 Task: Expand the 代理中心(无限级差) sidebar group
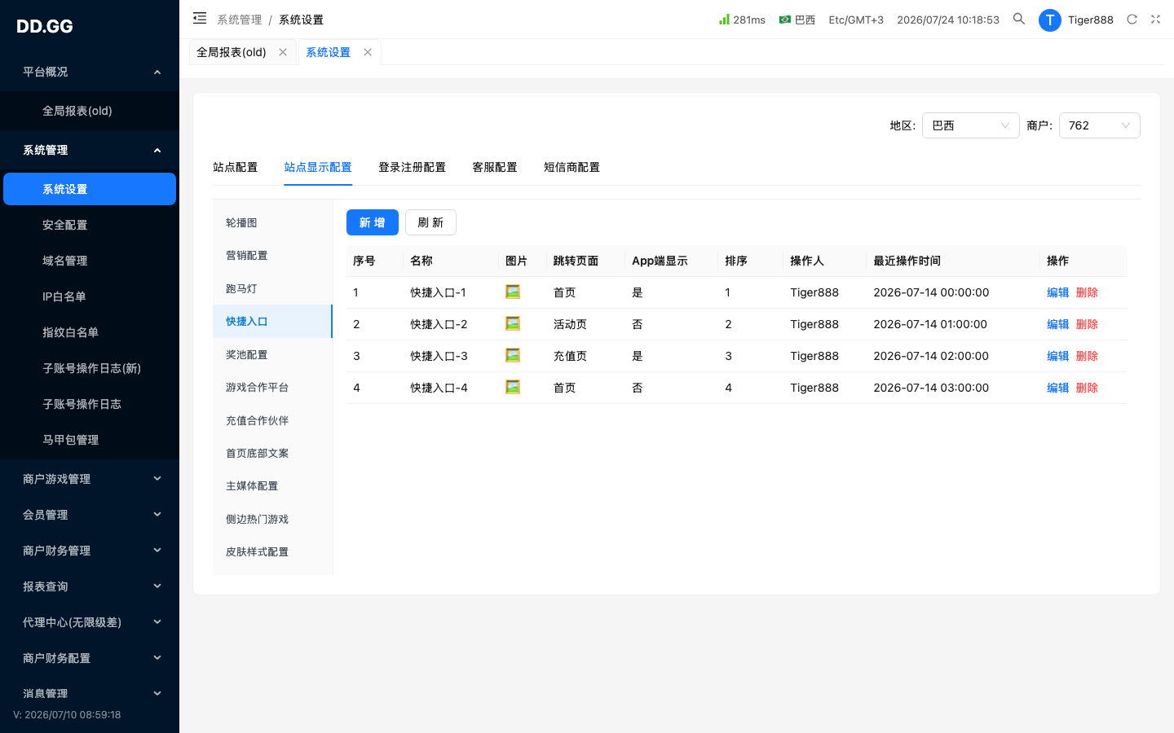[x=90, y=622]
